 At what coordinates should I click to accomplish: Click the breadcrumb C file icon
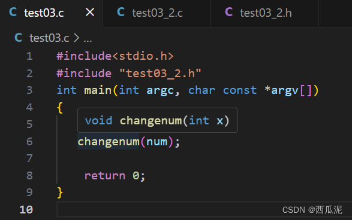[x=18, y=38]
